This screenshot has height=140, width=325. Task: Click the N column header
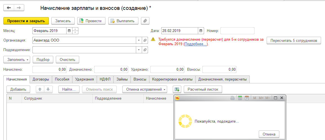point(14,98)
